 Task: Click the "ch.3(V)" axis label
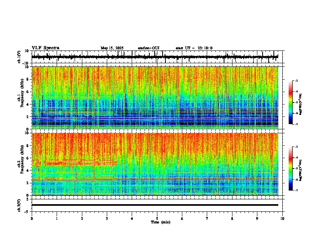(x=19, y=205)
